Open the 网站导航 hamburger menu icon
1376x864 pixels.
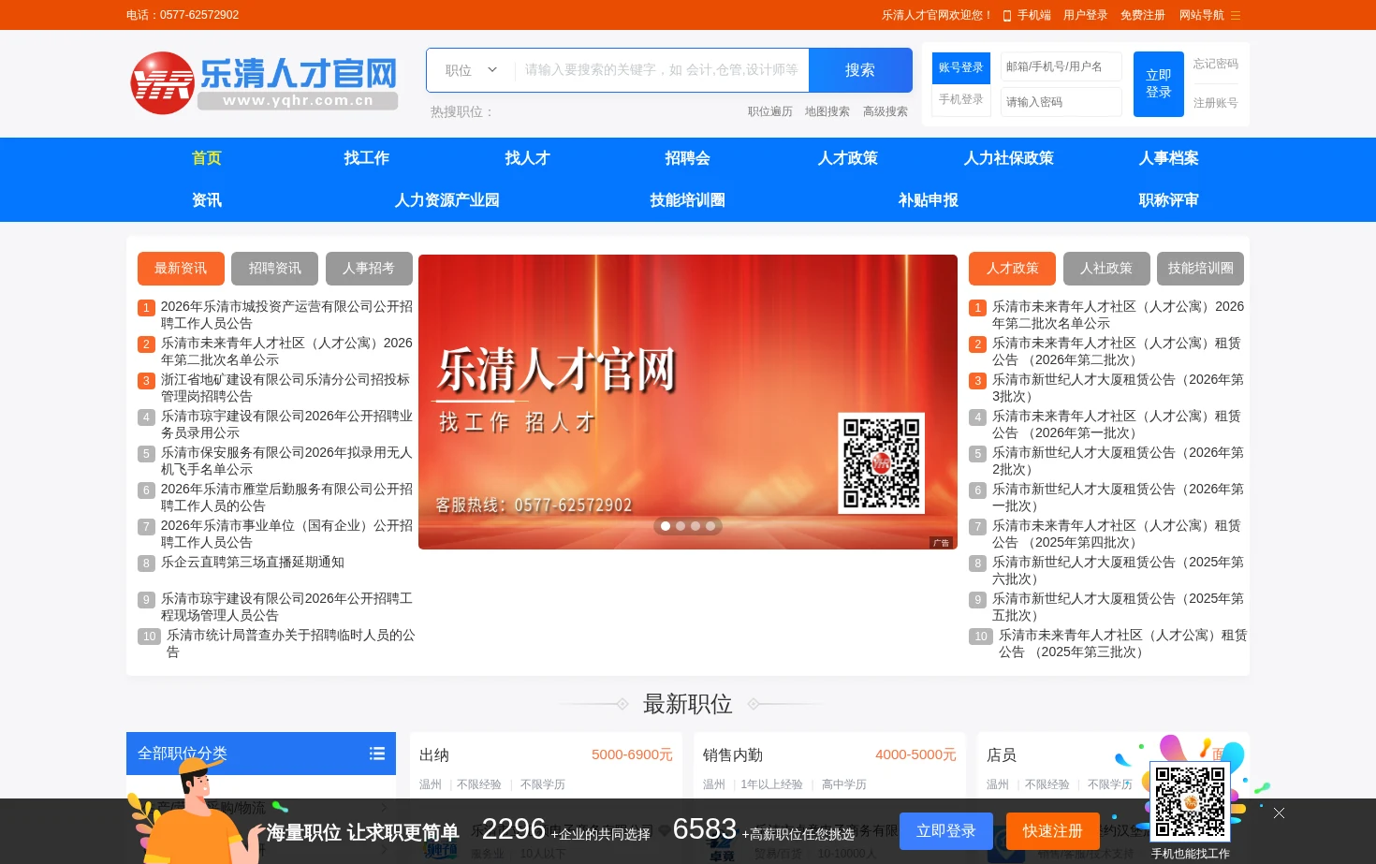pos(1236,15)
